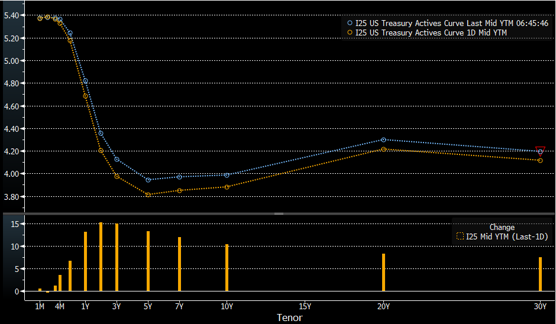
Task: Click the dashed orange square icon in Change legend
Action: [x=460, y=236]
